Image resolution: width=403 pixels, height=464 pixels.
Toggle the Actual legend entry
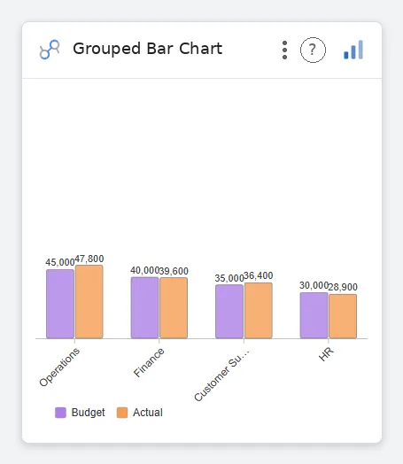[x=140, y=413]
